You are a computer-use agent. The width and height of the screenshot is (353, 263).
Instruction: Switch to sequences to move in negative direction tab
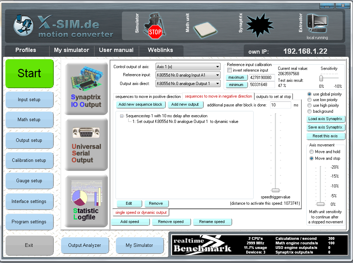218,96
